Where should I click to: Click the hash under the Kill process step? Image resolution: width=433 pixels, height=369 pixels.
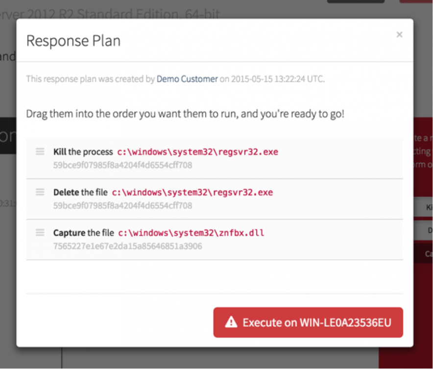coord(122,165)
